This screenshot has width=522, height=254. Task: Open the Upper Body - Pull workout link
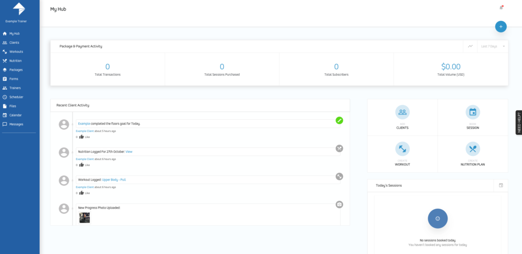click(114, 180)
